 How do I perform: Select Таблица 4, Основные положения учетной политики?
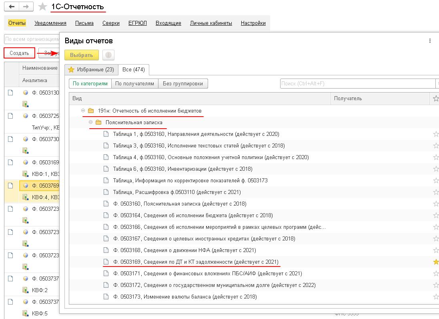coord(211,157)
